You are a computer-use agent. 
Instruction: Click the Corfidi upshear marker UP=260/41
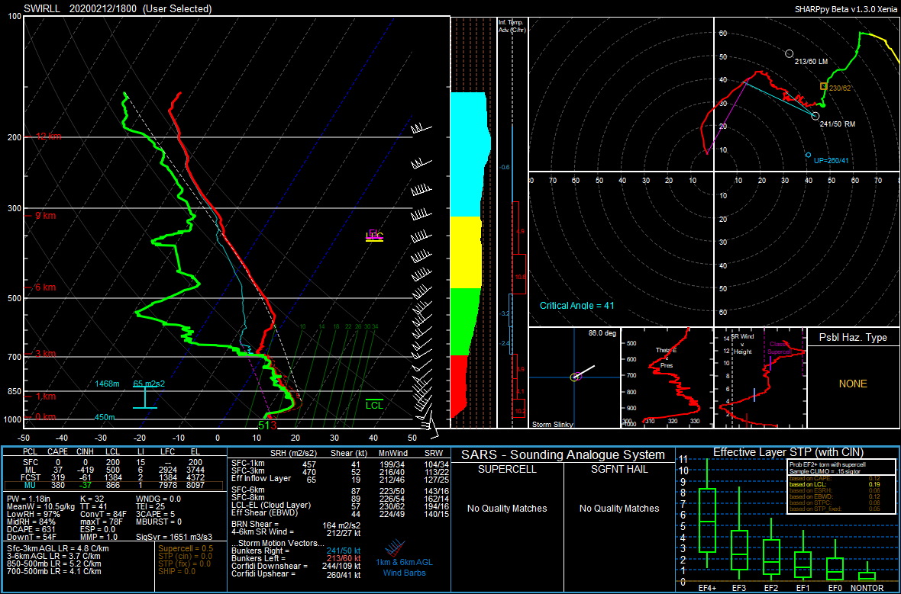(x=808, y=155)
